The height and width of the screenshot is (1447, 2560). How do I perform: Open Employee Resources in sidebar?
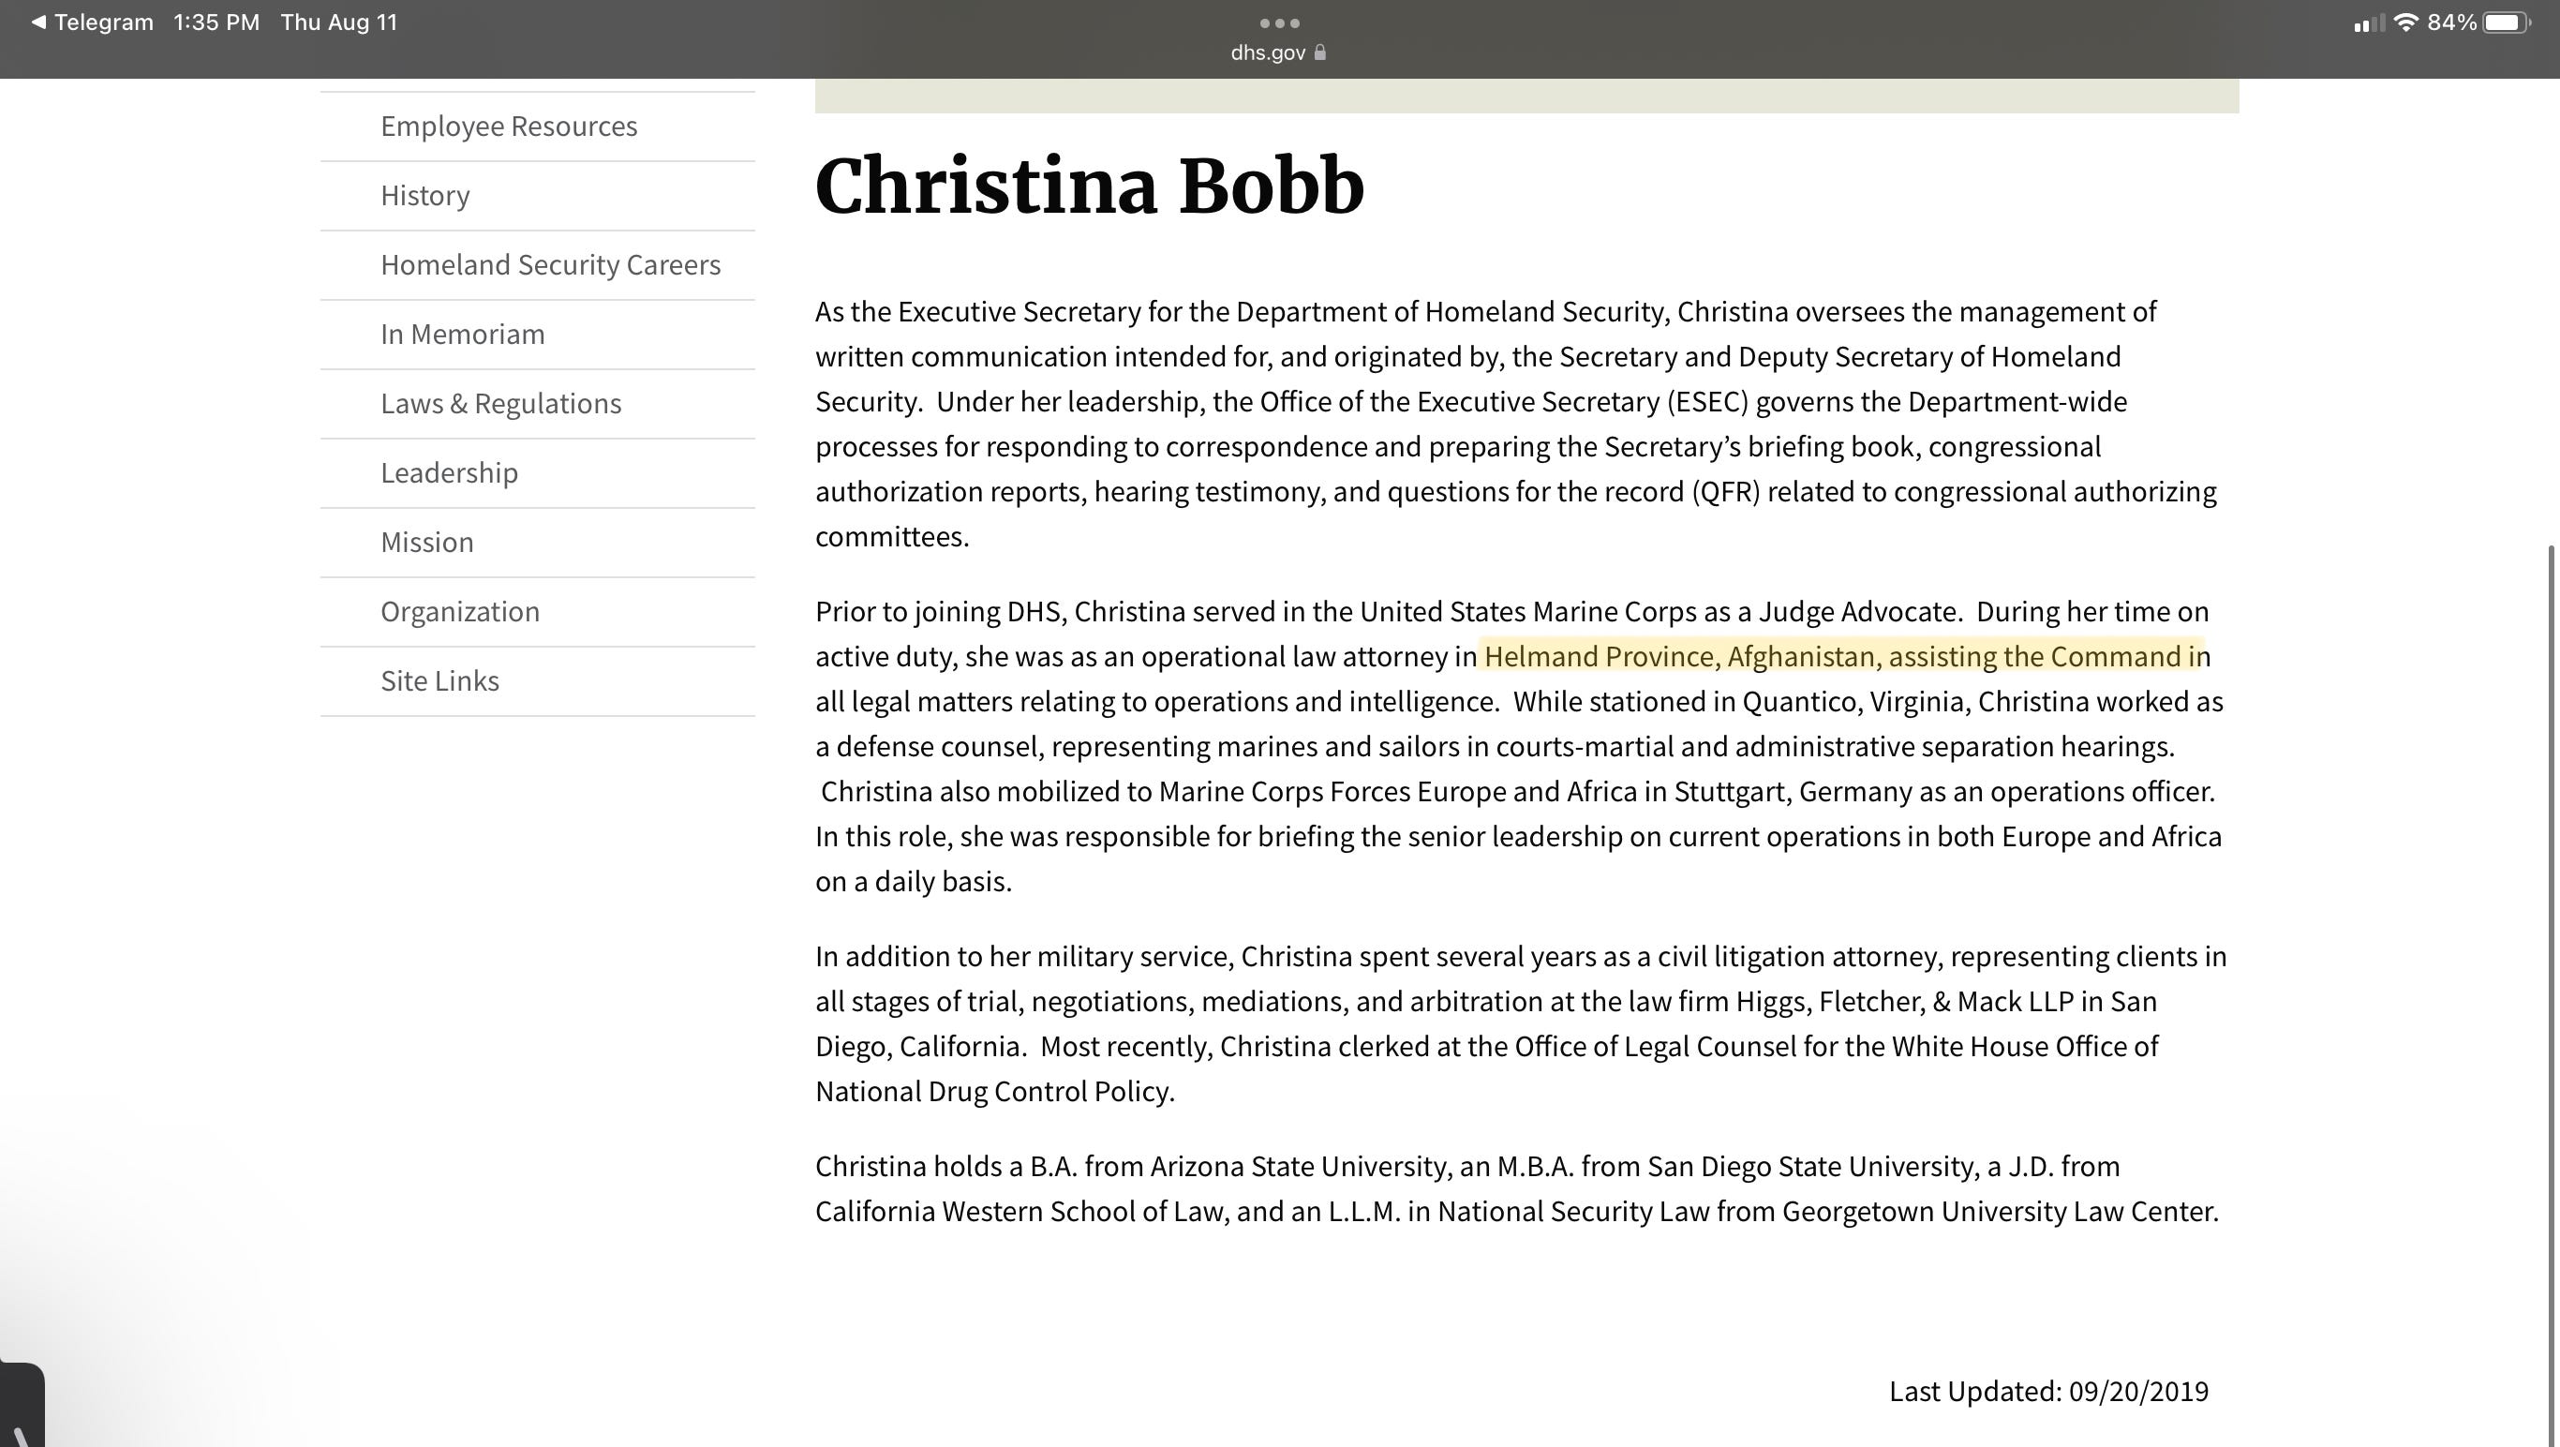pyautogui.click(x=538, y=127)
